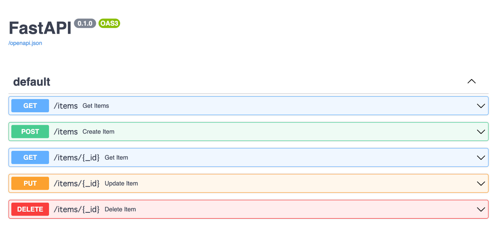The image size is (498, 232).
Task: Expand the POST /items Create Item chevron
Action: tap(481, 132)
